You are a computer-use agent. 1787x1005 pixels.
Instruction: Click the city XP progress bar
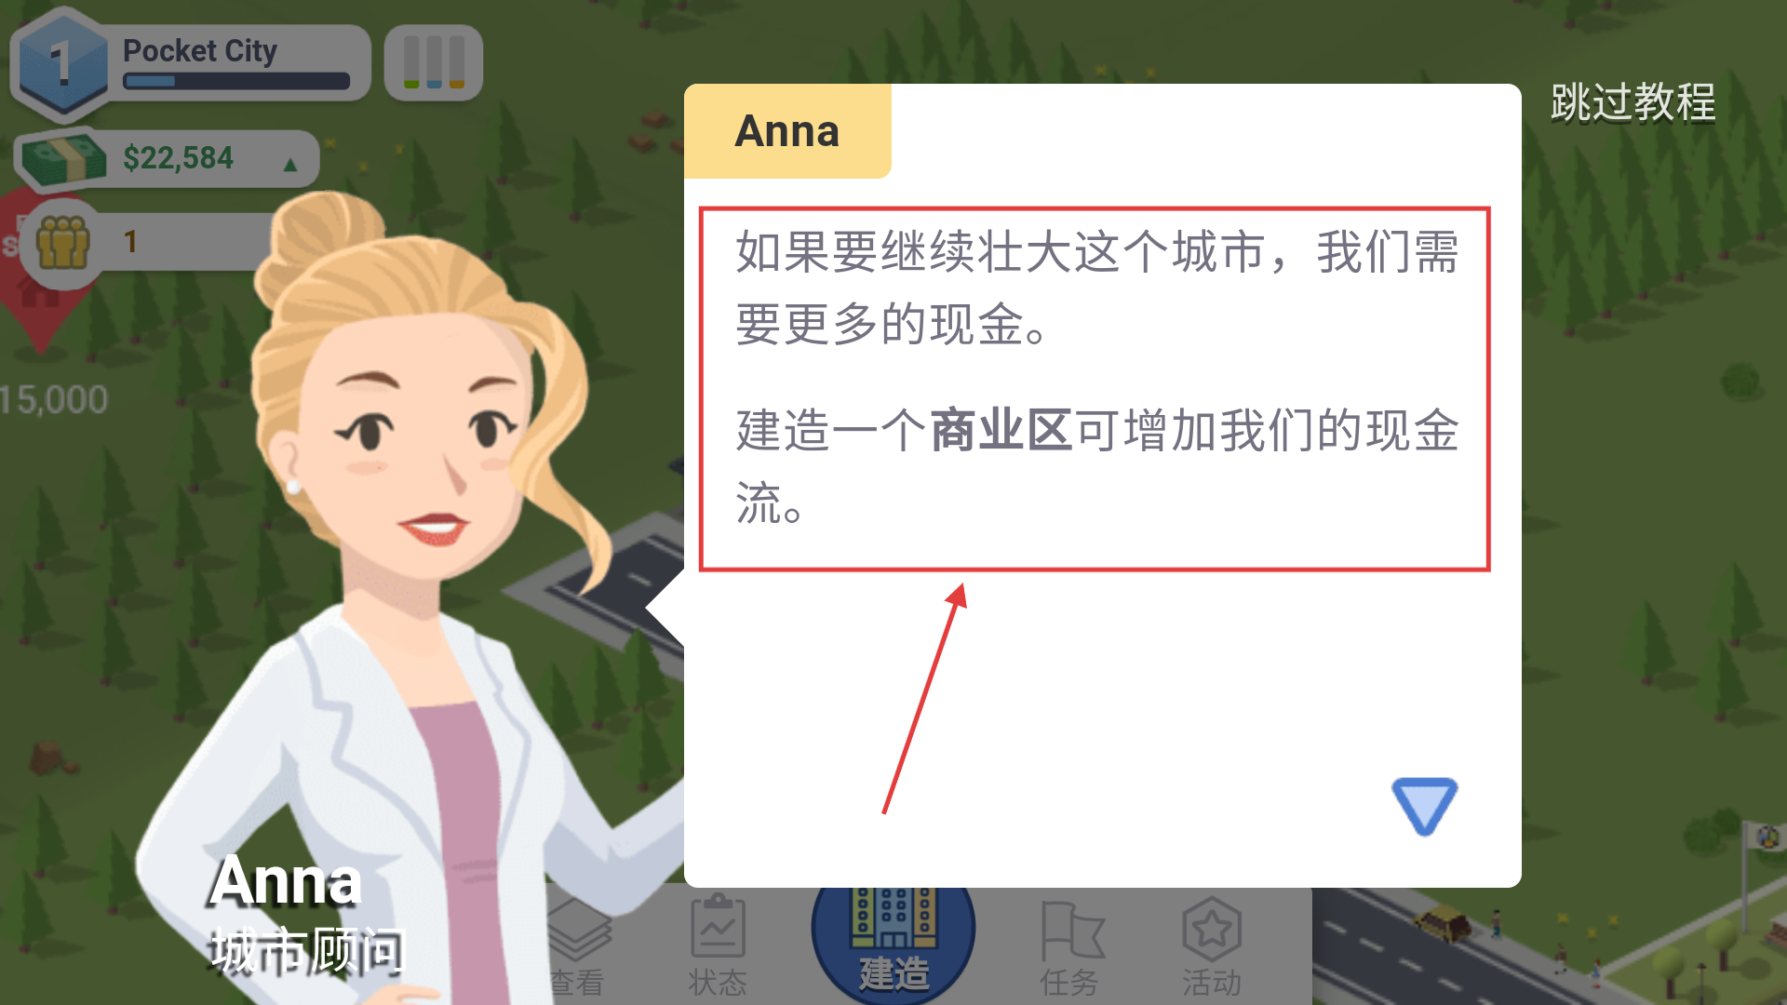[236, 82]
